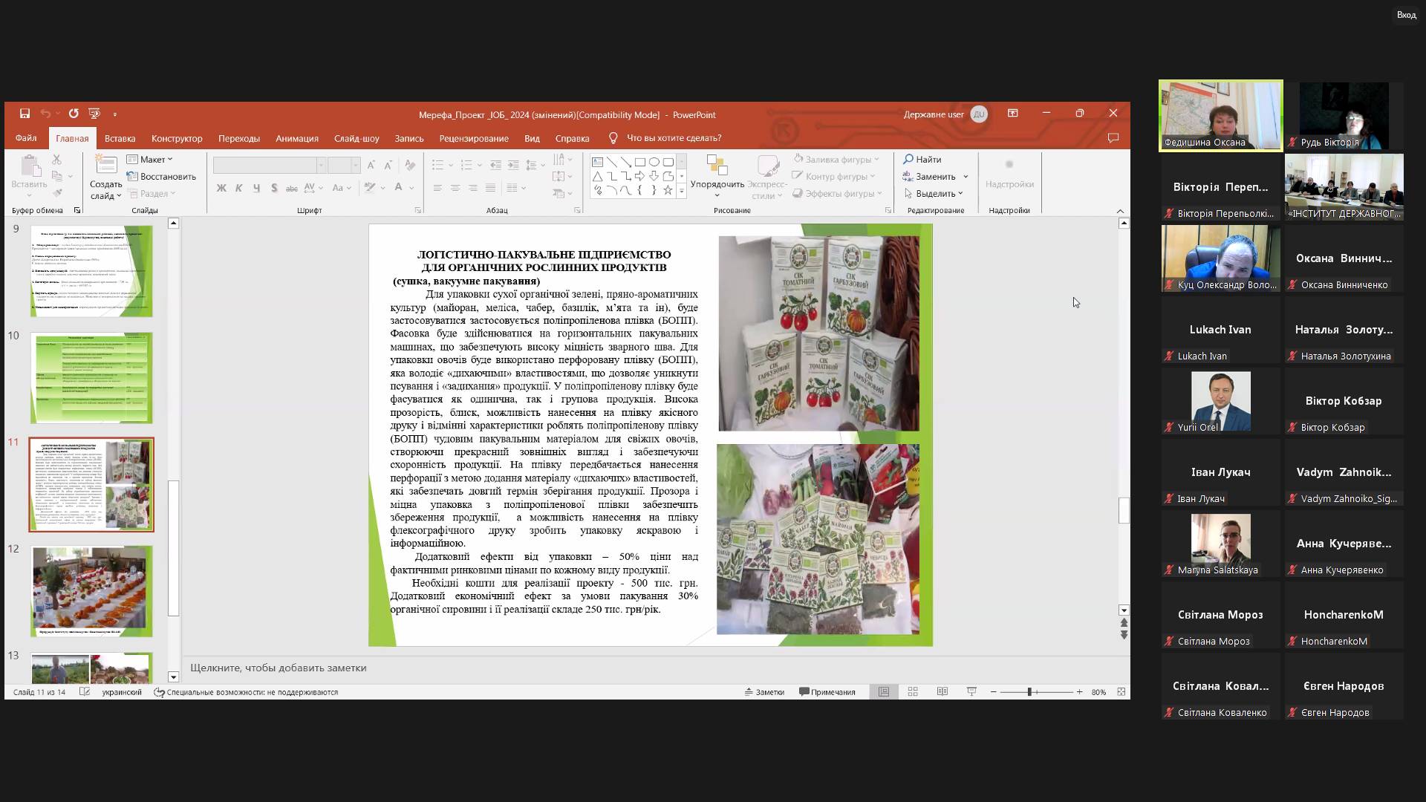The height and width of the screenshot is (802, 1426).
Task: Switch to Reading view icon
Action: click(x=942, y=691)
